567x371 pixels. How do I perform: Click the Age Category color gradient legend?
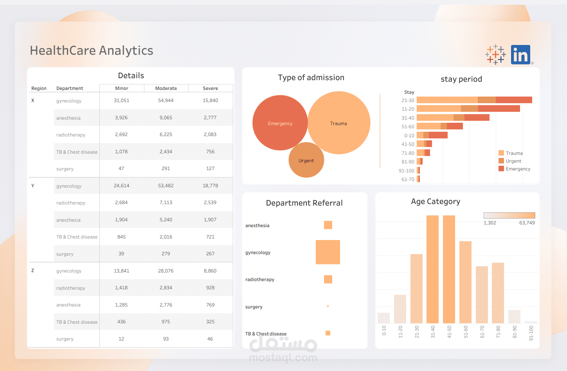[x=509, y=215]
